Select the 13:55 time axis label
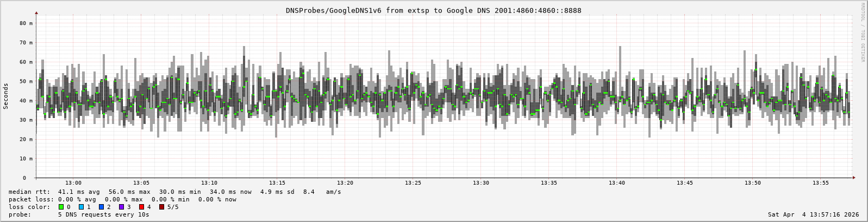The image size is (868, 222). pos(821,183)
